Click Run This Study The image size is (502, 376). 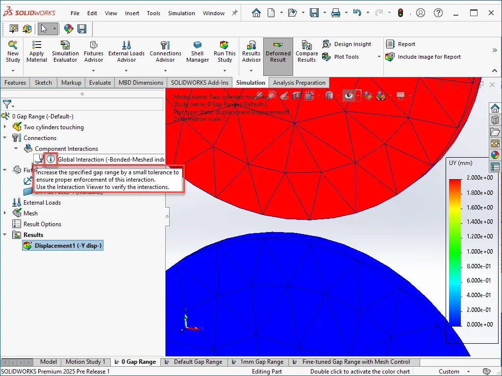click(225, 51)
